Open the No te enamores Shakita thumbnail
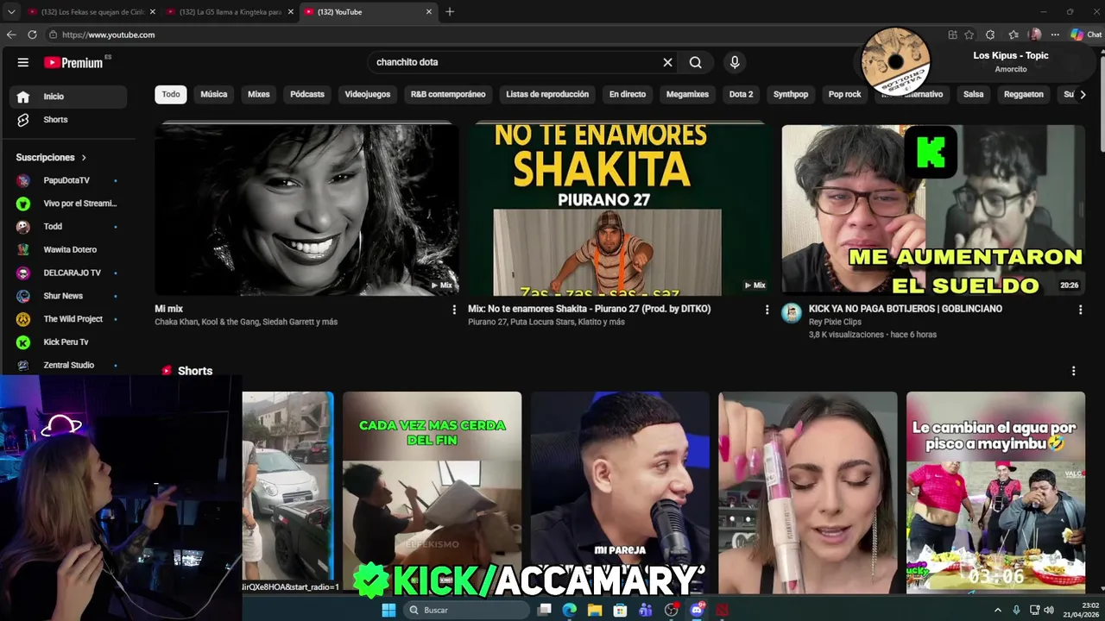1105x621 pixels. tap(620, 210)
